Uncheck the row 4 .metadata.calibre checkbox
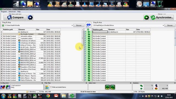 pos(85,38)
